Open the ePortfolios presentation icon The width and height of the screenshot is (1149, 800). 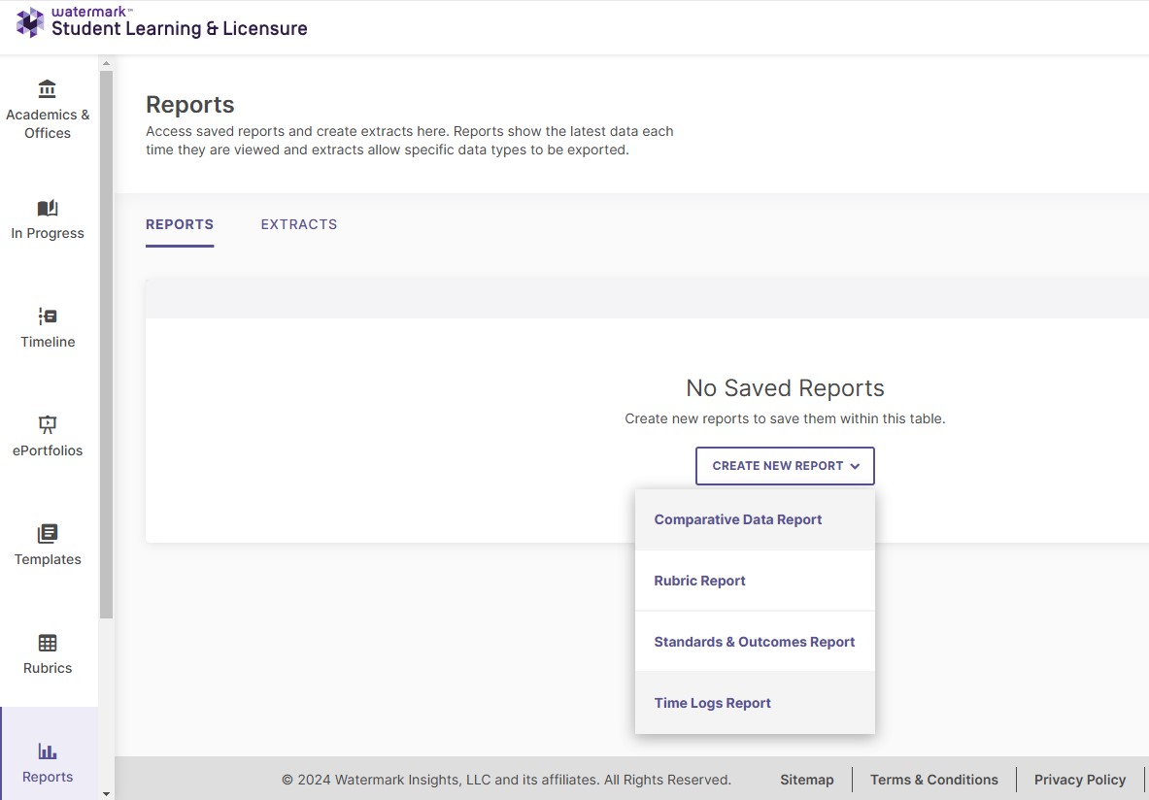[47, 424]
